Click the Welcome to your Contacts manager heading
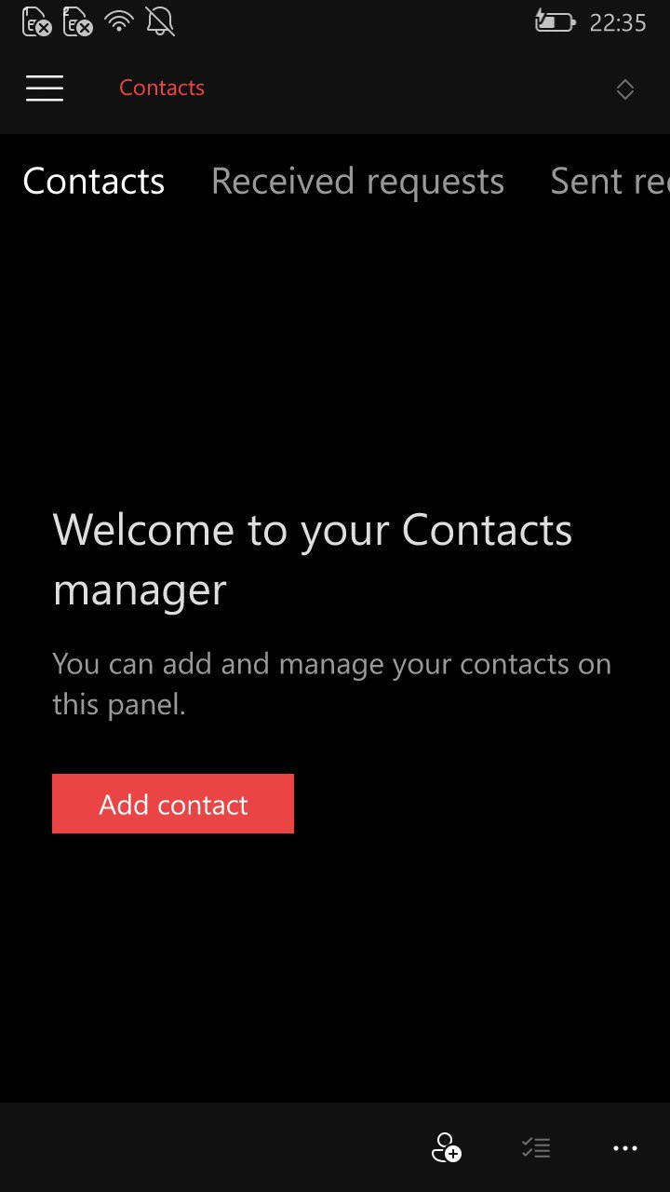 click(313, 560)
